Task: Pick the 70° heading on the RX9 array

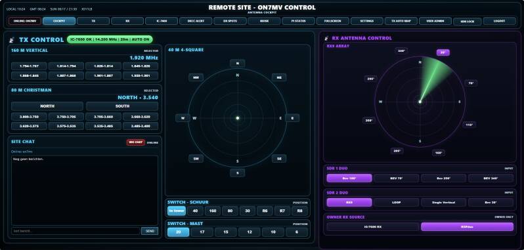Action: (x=471, y=83)
